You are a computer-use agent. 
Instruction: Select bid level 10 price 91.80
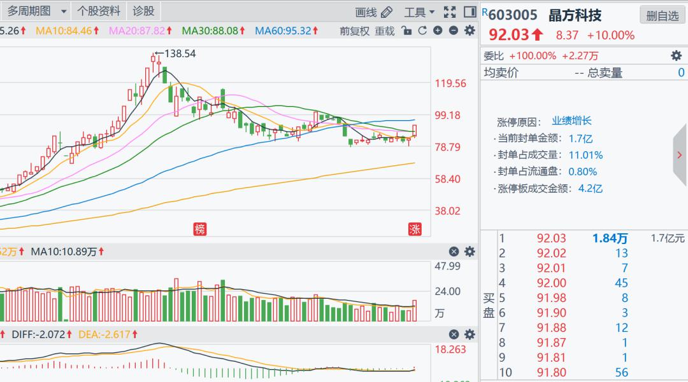[552, 372]
